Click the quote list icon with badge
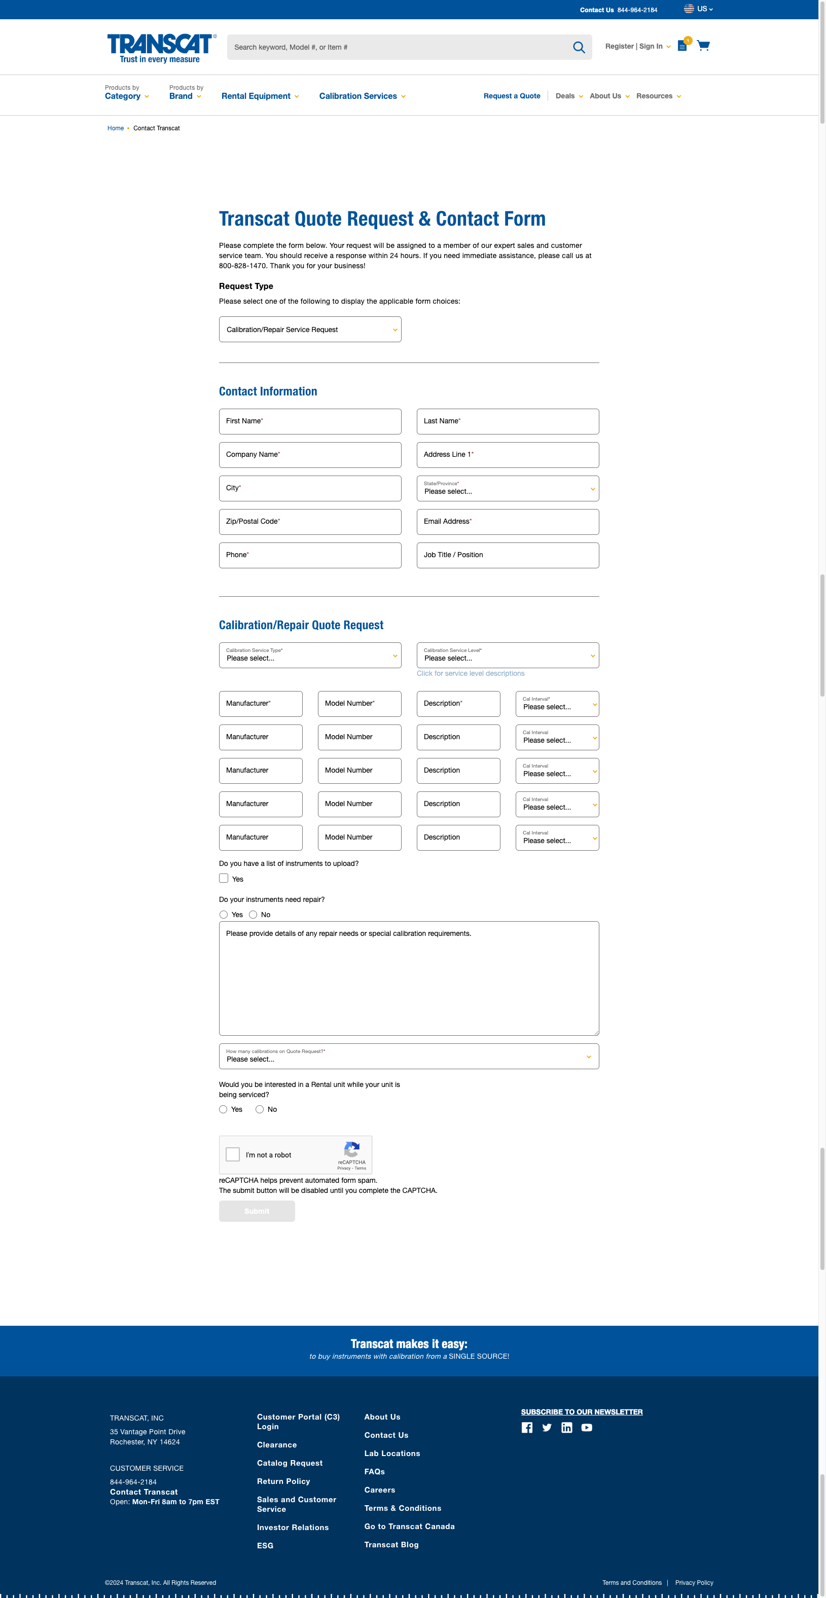Viewport: 826px width, 1598px height. coord(681,47)
